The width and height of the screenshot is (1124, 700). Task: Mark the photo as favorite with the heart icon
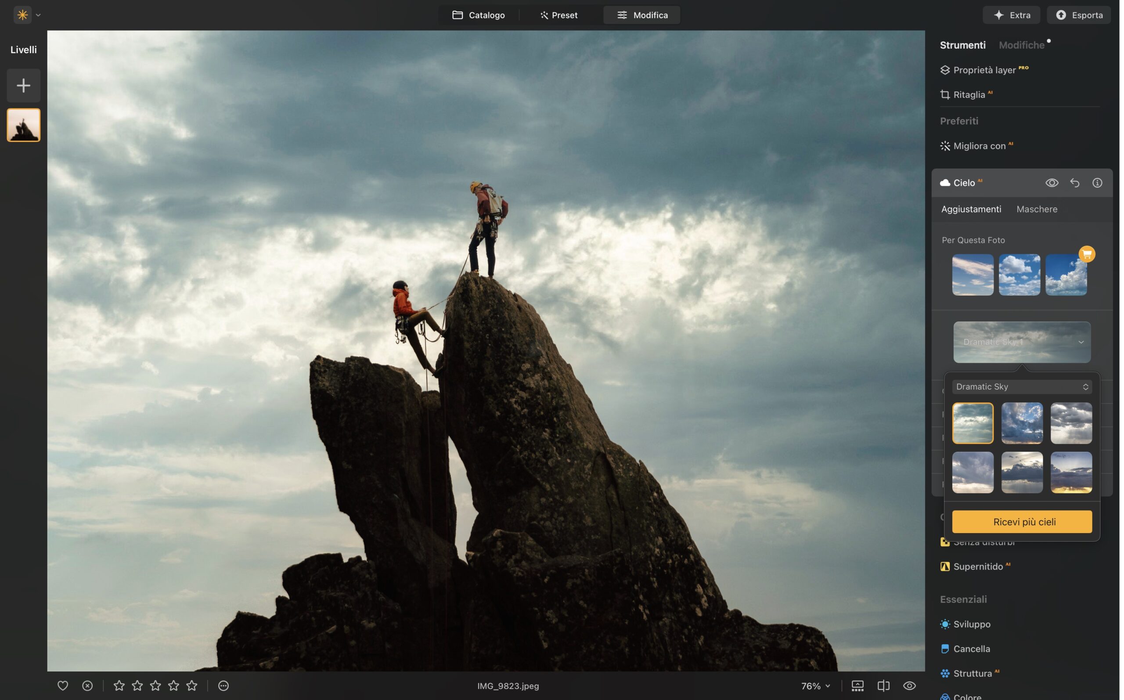[x=62, y=686]
